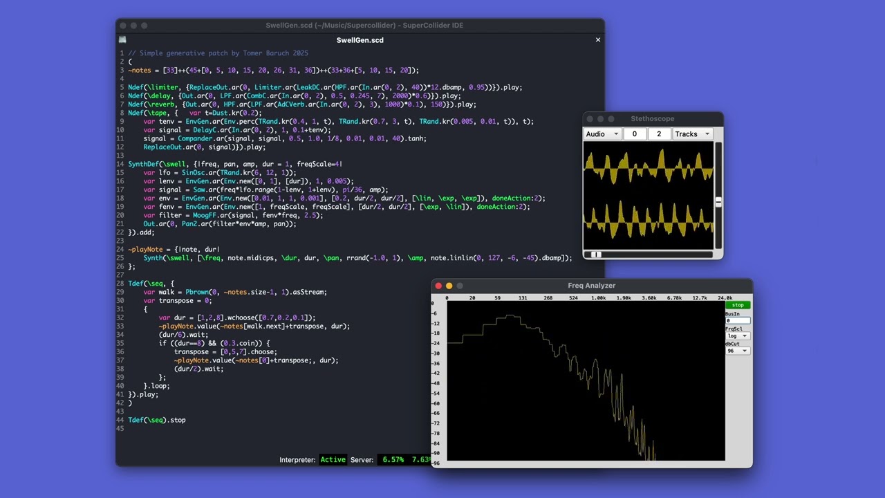This screenshot has height=498, width=885.
Task: Click the '(dur/6).wait;' line
Action: click(184, 335)
